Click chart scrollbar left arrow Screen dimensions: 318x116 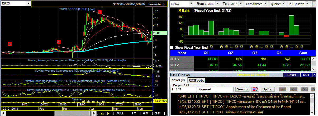[x=3, y=113]
